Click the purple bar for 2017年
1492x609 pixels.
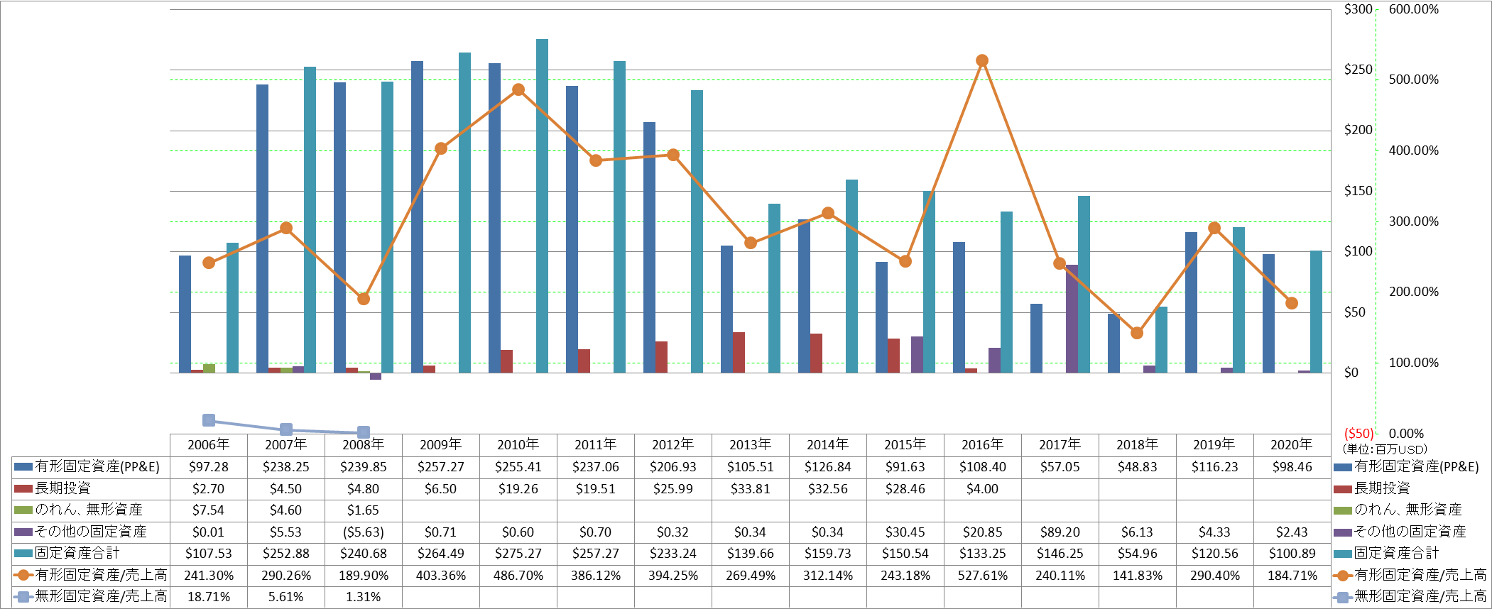pyautogui.click(x=1072, y=319)
